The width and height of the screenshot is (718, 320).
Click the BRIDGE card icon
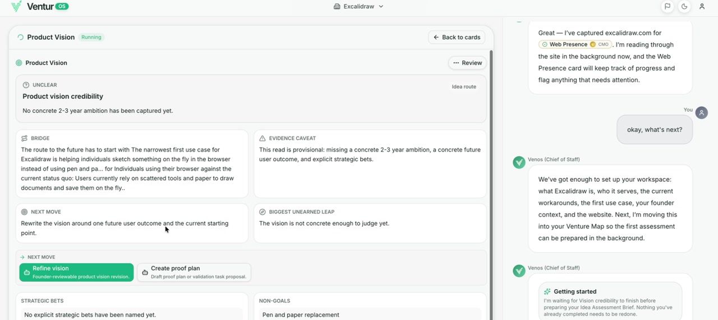pyautogui.click(x=24, y=138)
